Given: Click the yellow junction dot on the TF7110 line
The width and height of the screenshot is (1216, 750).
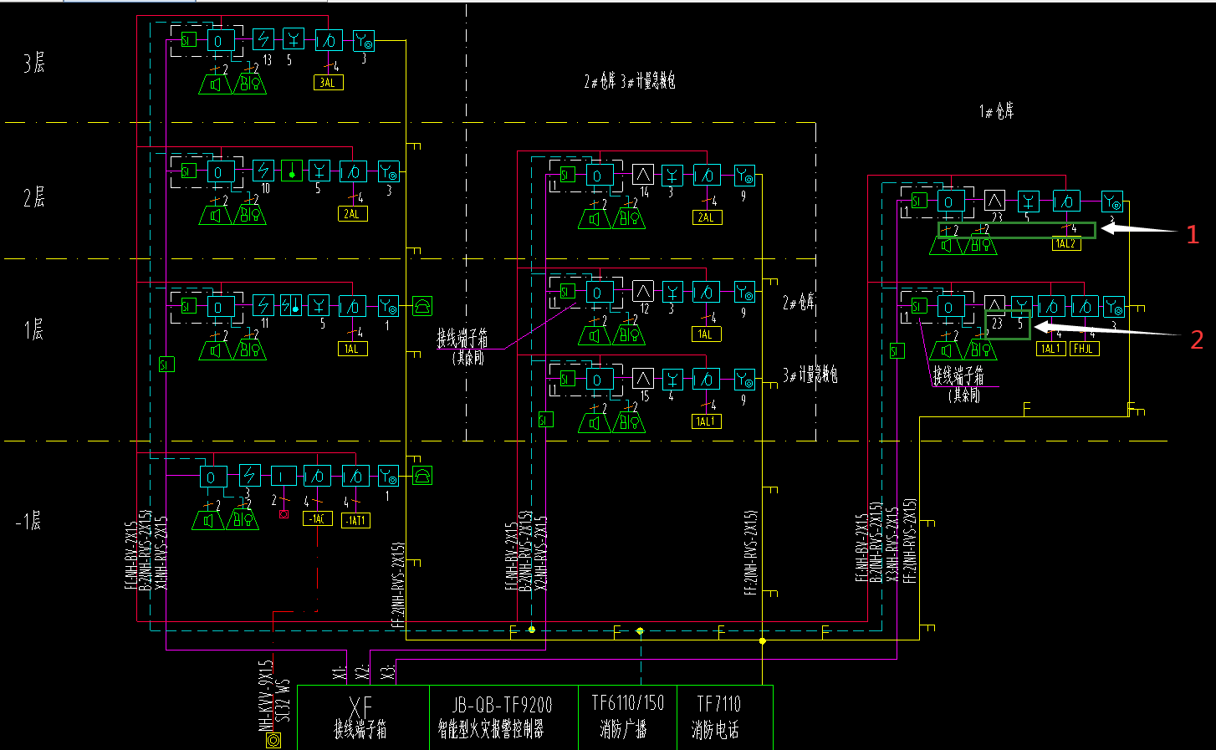Looking at the screenshot, I should (x=762, y=641).
